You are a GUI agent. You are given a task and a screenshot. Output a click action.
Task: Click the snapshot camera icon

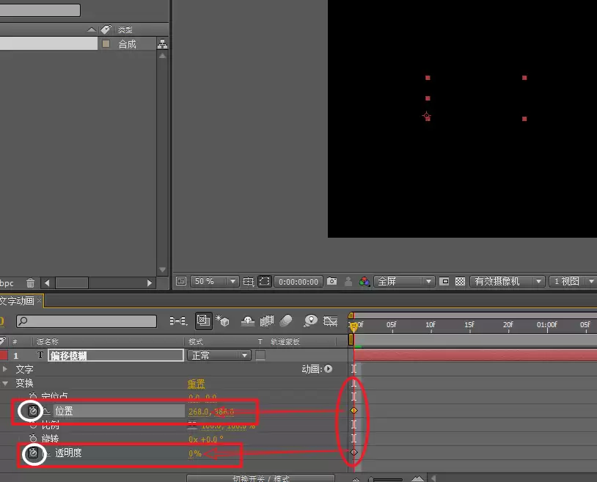[x=332, y=281]
